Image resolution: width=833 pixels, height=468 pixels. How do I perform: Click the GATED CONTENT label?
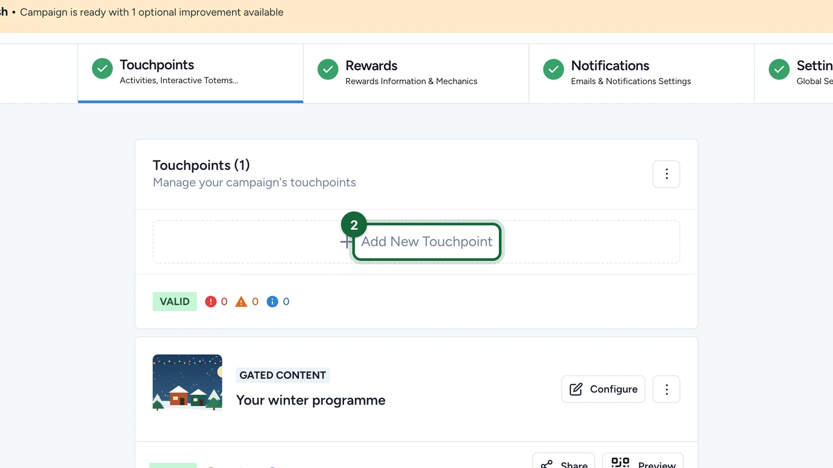click(283, 375)
